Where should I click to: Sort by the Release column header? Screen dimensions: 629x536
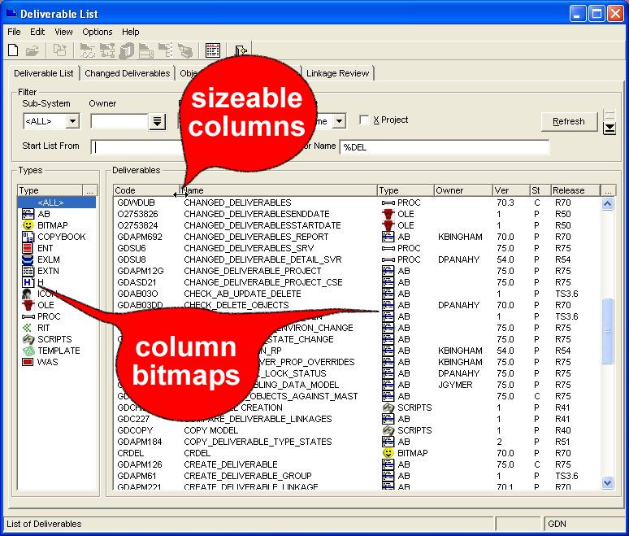pos(575,190)
